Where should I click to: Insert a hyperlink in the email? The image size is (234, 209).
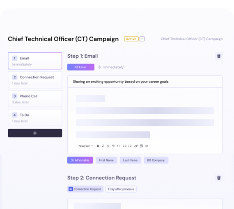coord(136,146)
